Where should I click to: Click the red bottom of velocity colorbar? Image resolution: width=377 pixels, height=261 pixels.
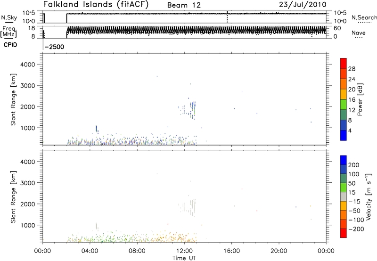344,233
